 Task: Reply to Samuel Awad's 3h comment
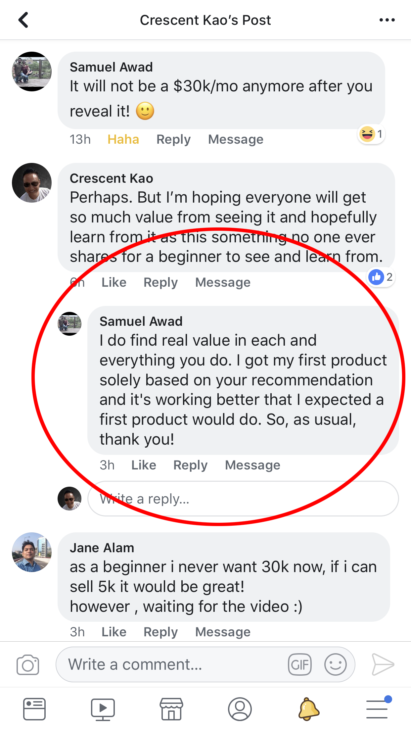click(x=190, y=465)
